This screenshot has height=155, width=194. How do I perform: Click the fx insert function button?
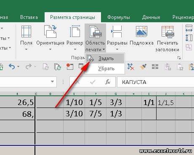[x=108, y=82]
